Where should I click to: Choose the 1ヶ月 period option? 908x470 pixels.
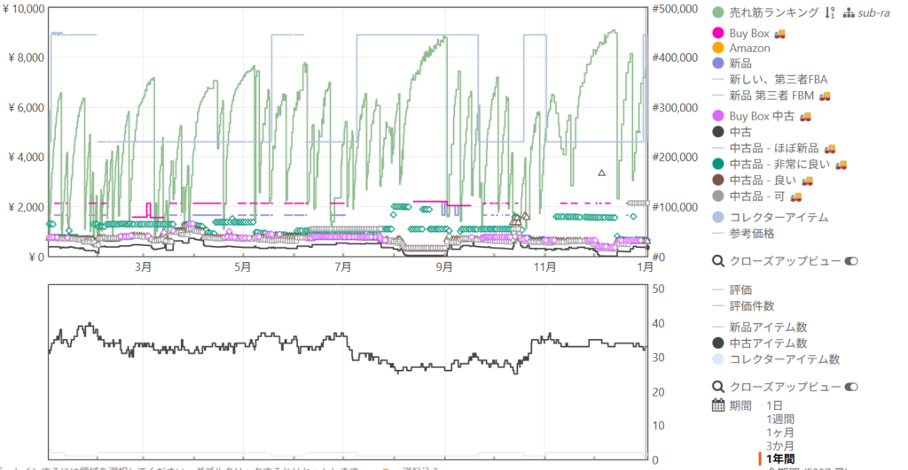pos(780,432)
